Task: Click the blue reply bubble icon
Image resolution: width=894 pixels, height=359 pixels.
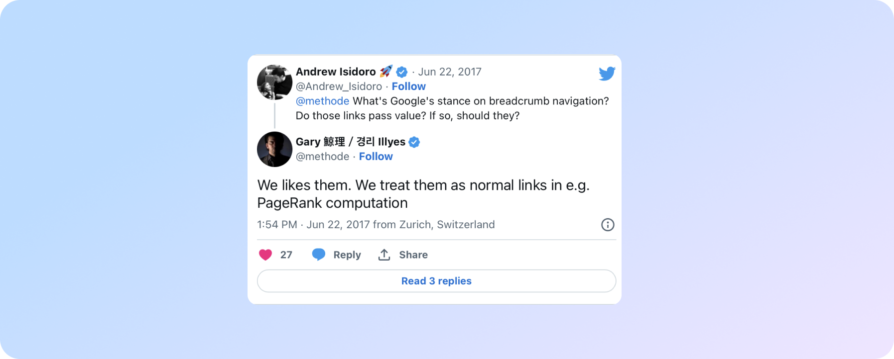Action: (319, 255)
